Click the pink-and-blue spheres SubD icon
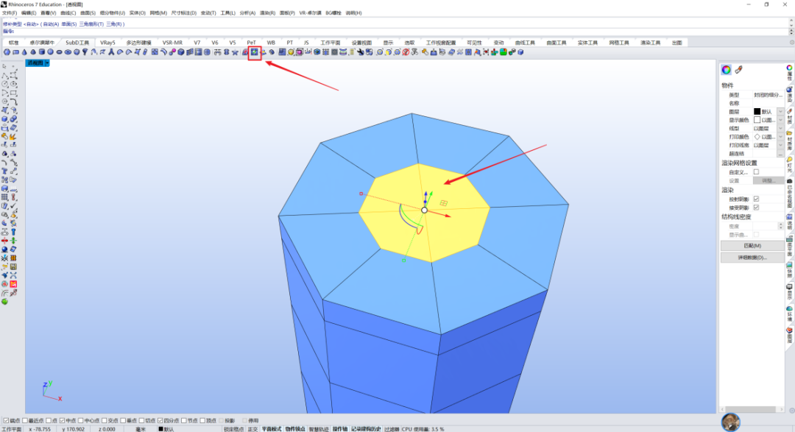Viewport: 795px width, 432px height. pos(172,52)
